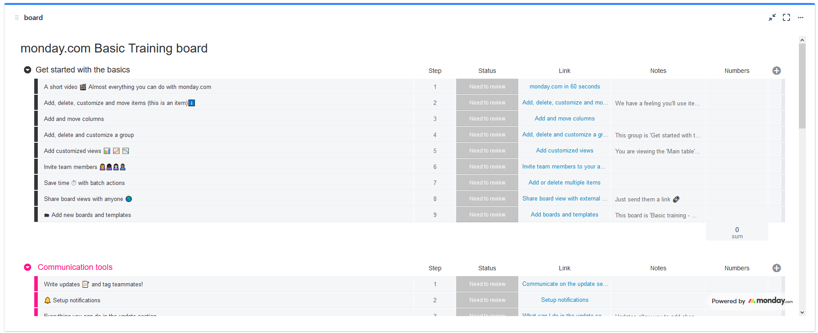The image size is (818, 333).
Task: Click note 'Just send them a link'
Action: pos(647,199)
